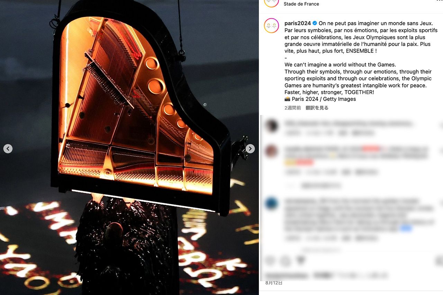Click the paris2024 username in the caption

(x=298, y=23)
